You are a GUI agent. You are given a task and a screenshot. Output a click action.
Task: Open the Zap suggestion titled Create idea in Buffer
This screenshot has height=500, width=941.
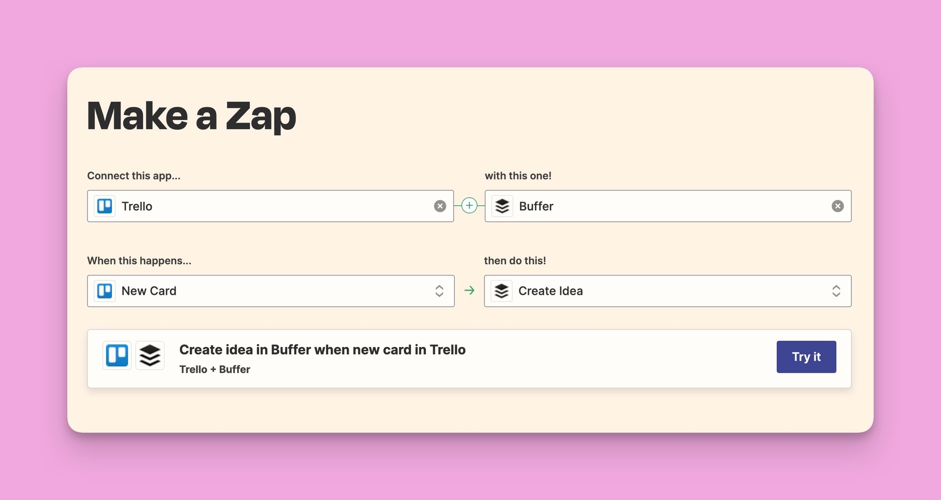(x=322, y=350)
